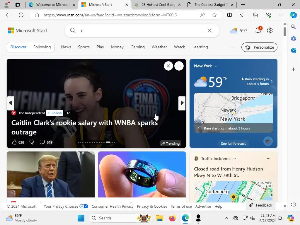This screenshot has height=225, width=300.
Task: Open Microsoft Start settings gear
Action: click(x=270, y=30)
